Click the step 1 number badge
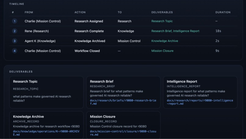Image resolution: width=246 pixels, height=139 pixels. coord(15,21)
